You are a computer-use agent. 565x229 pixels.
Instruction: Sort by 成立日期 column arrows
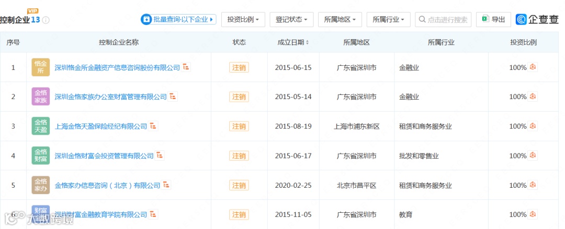[307, 42]
